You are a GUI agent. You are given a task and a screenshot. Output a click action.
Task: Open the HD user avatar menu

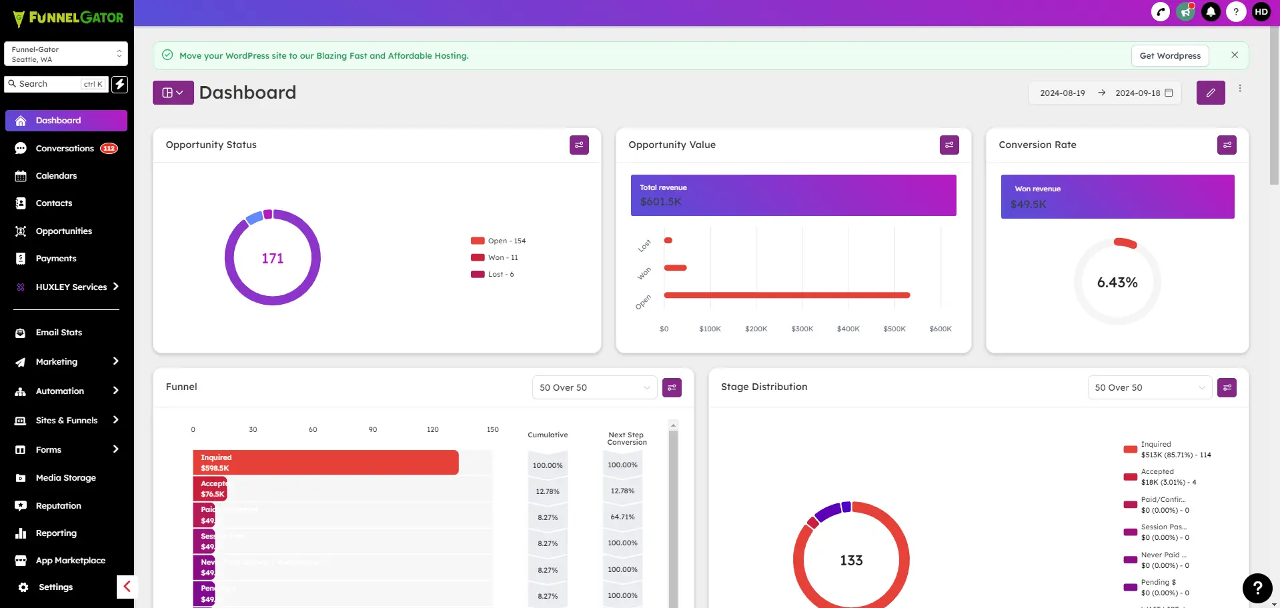tap(1261, 12)
